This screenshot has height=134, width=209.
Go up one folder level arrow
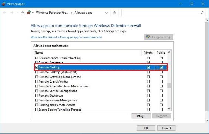[23, 13]
